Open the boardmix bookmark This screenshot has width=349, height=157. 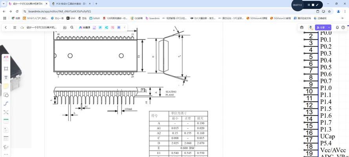(153, 18)
